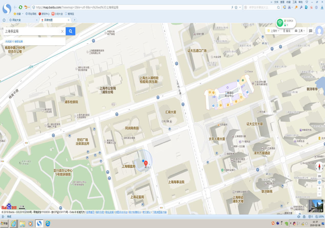Click the scissors screenshot tool icon
325x228 pixels.
click(289, 7)
